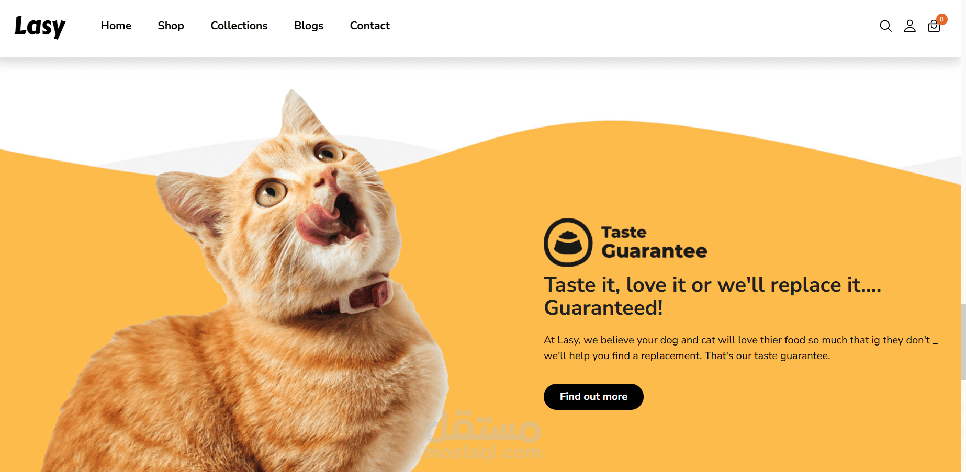966x472 pixels.
Task: Open the Shop menu item
Action: pyautogui.click(x=171, y=26)
